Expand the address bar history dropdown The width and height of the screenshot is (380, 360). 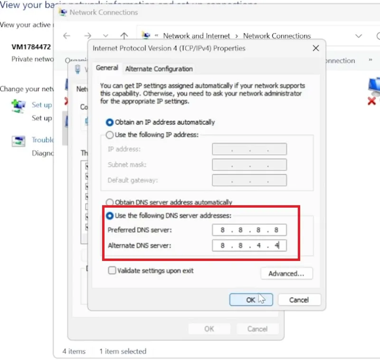(359, 36)
